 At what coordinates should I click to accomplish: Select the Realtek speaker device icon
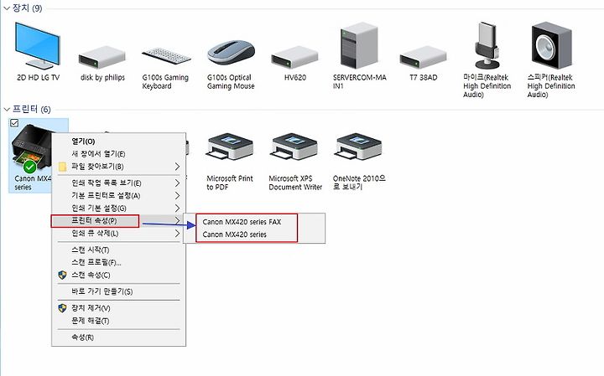click(552, 45)
